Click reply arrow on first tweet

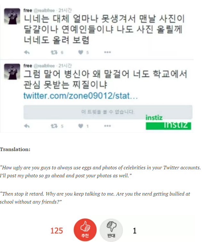click(x=27, y=52)
